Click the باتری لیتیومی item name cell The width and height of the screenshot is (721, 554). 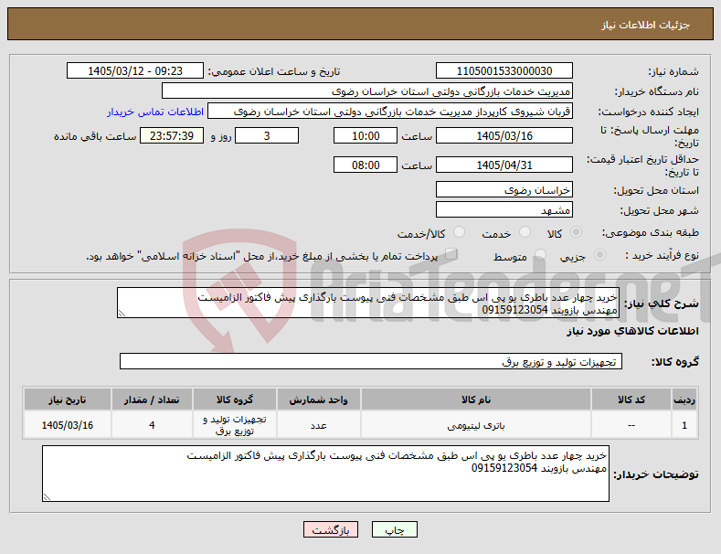click(x=476, y=425)
